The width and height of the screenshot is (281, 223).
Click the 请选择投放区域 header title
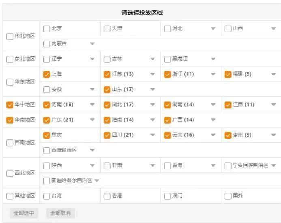click(x=142, y=13)
